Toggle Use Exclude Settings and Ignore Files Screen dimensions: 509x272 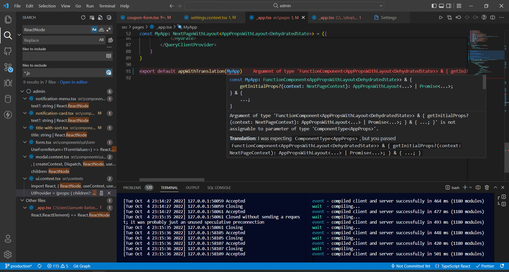[109, 73]
